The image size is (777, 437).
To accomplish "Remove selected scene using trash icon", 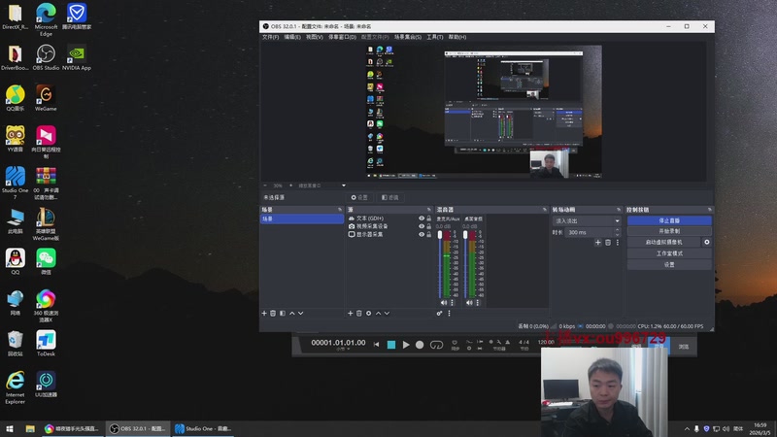I will [x=273, y=313].
